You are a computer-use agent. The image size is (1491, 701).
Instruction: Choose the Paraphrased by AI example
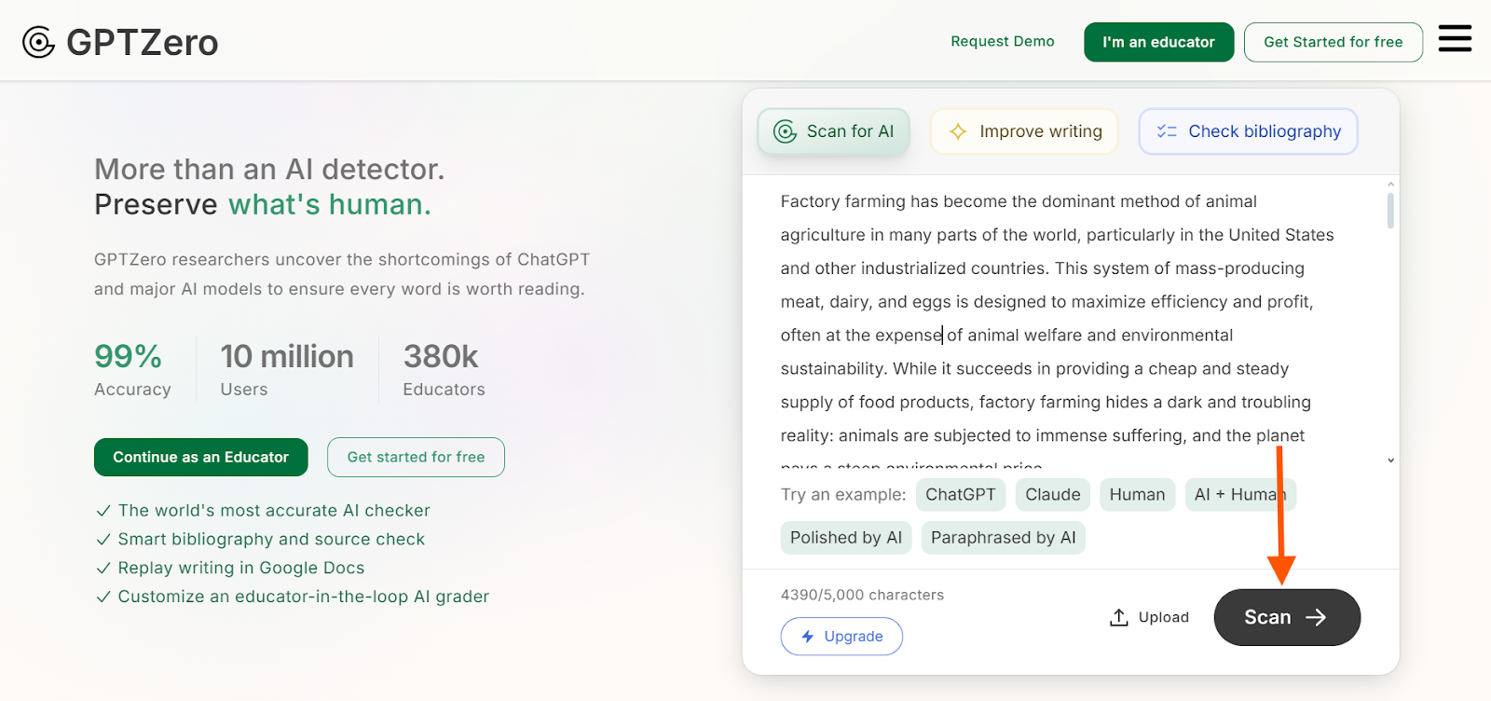tap(1004, 538)
